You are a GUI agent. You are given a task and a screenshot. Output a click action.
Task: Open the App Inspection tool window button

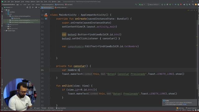click(x=61, y=108)
